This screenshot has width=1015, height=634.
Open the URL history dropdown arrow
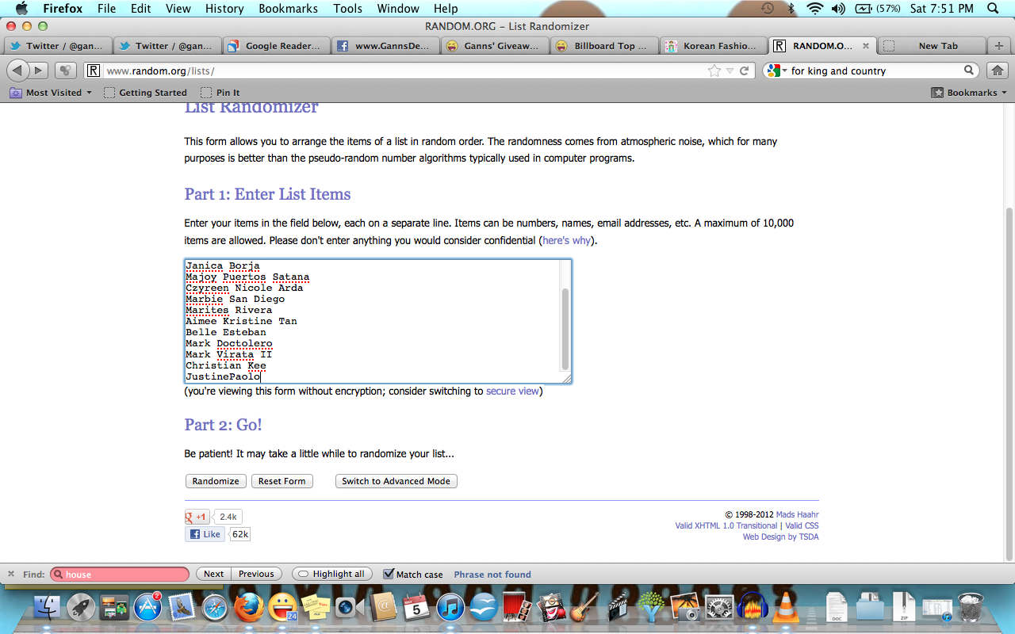pos(730,71)
